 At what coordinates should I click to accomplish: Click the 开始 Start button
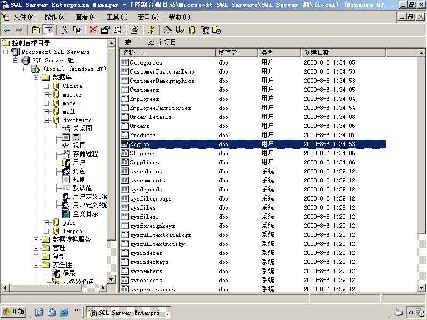pos(14,311)
